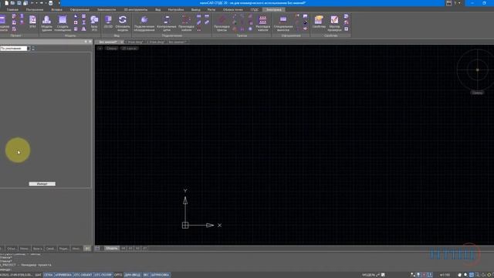Click the Импорт button in the left panel
This screenshot has height=278, width=494.
pyautogui.click(x=42, y=184)
